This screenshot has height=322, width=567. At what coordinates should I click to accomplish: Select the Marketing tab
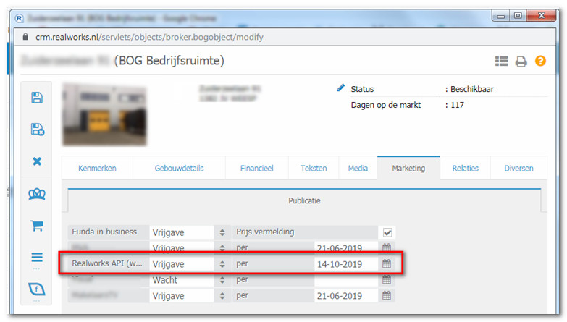coord(408,168)
